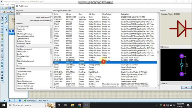Select 'Optoelectronics' in the Category list
Image resolution: width=192 pixels, height=108 pixels.
tap(23, 39)
